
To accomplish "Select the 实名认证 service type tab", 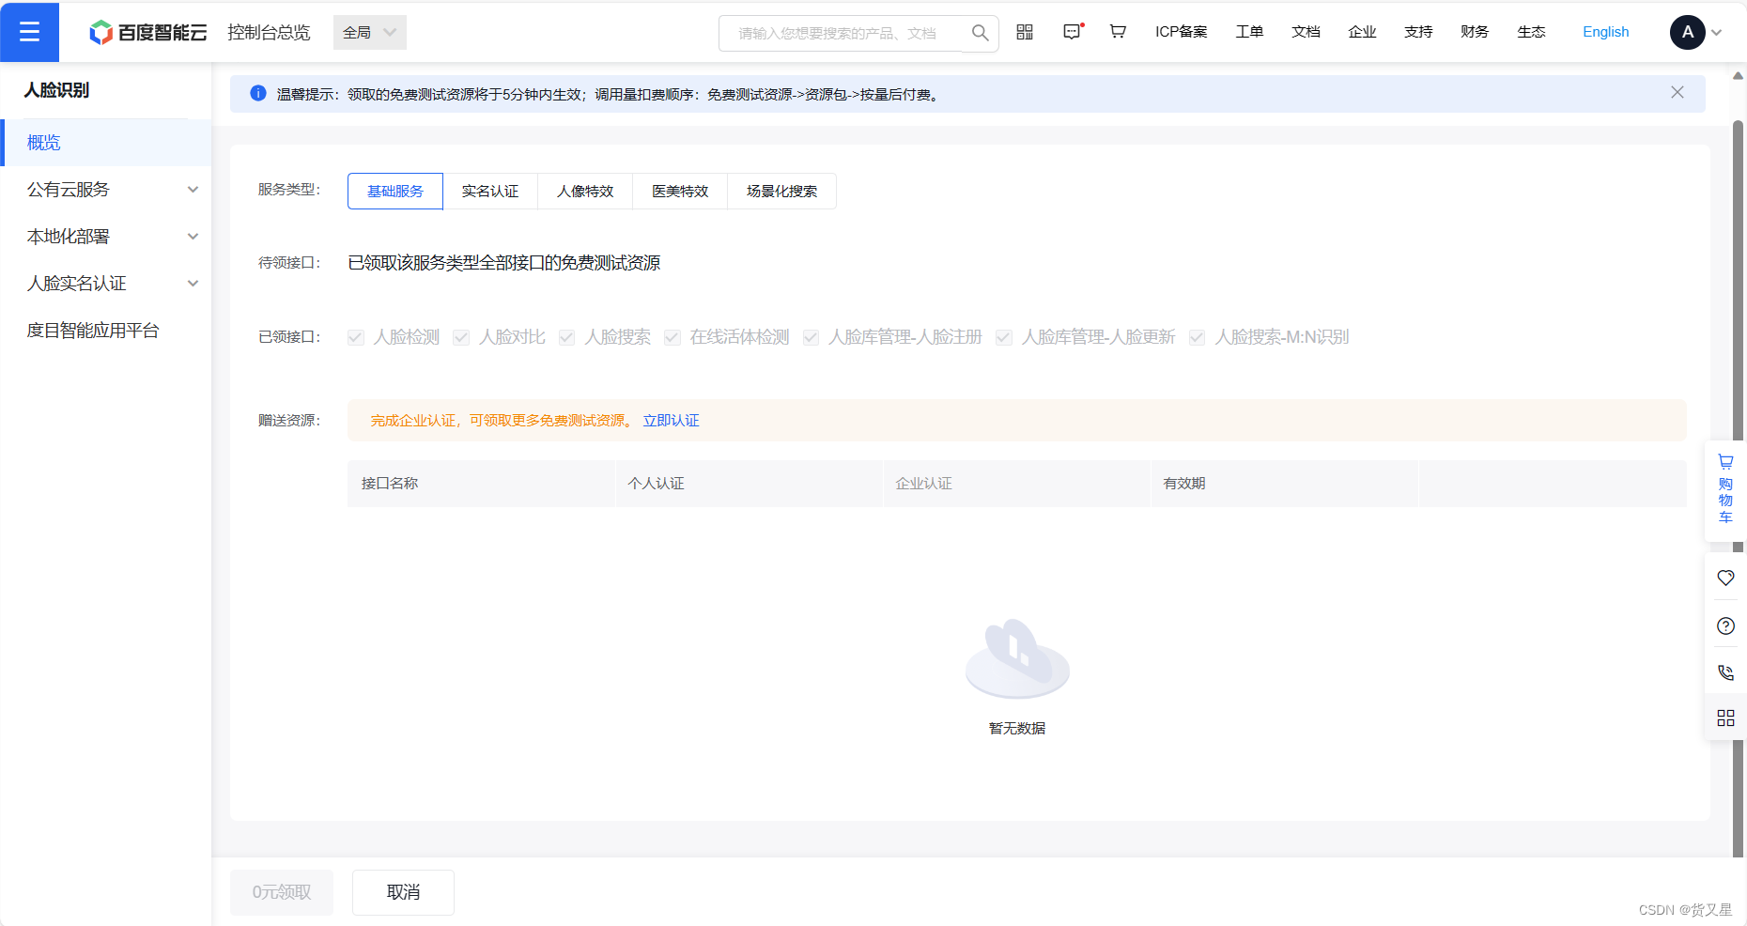I will coord(490,191).
